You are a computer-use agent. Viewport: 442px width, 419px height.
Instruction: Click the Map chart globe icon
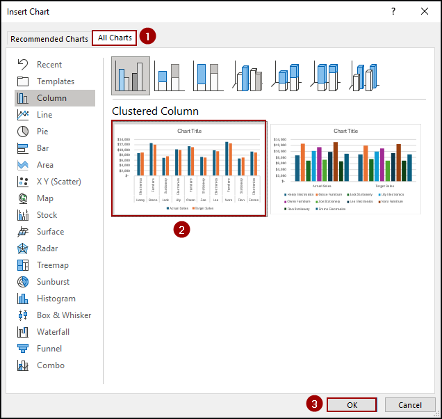23,198
